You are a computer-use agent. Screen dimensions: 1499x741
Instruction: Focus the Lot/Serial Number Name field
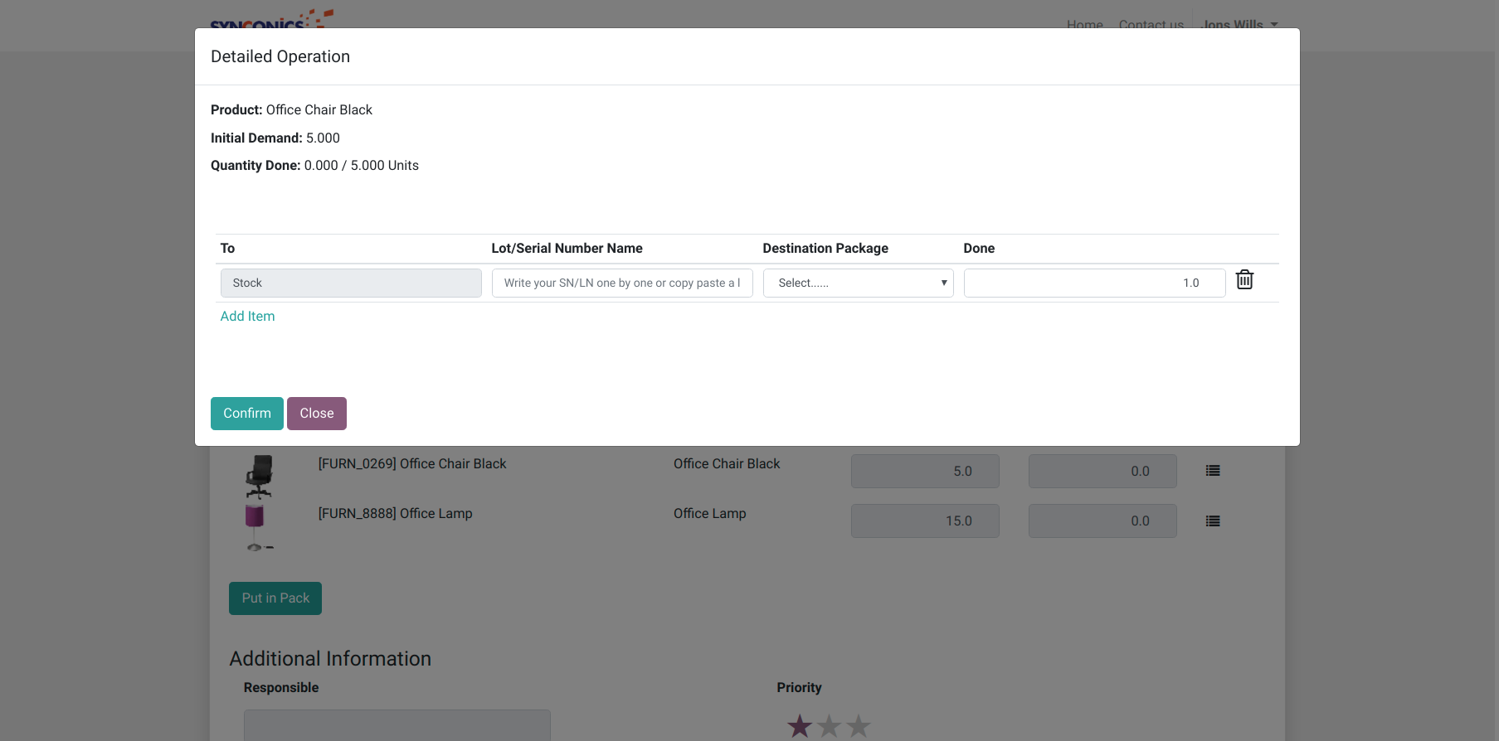click(x=621, y=283)
